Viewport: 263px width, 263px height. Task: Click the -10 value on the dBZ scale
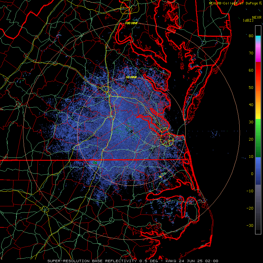[250, 191]
